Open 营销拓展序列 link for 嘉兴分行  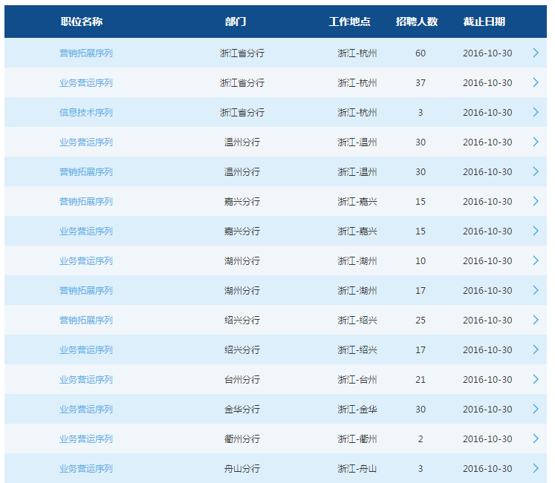(x=86, y=202)
